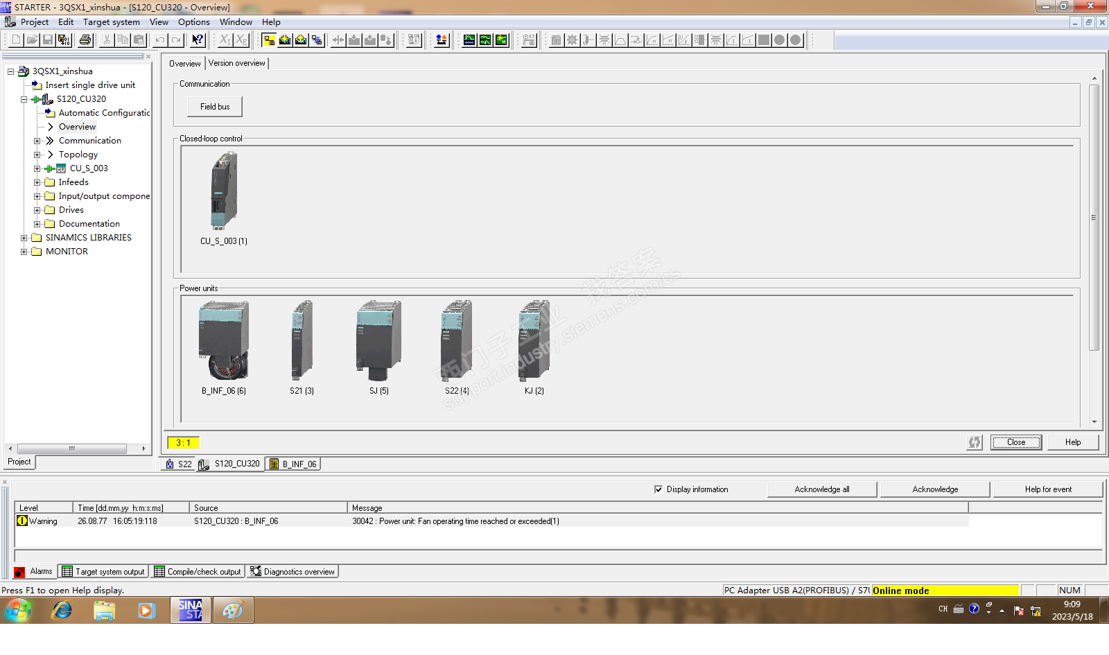
Task: Expand the Input/output components folder
Action: click(x=37, y=196)
